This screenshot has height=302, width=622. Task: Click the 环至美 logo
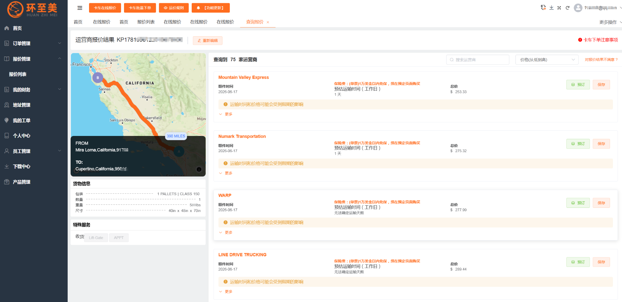click(32, 9)
